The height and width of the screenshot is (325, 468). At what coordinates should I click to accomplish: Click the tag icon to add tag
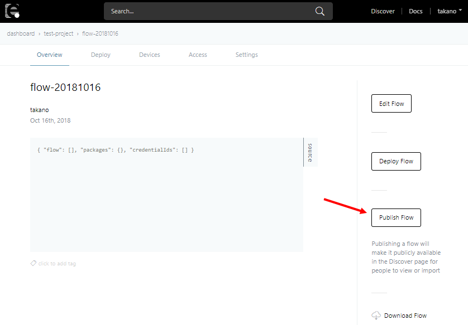[34, 263]
